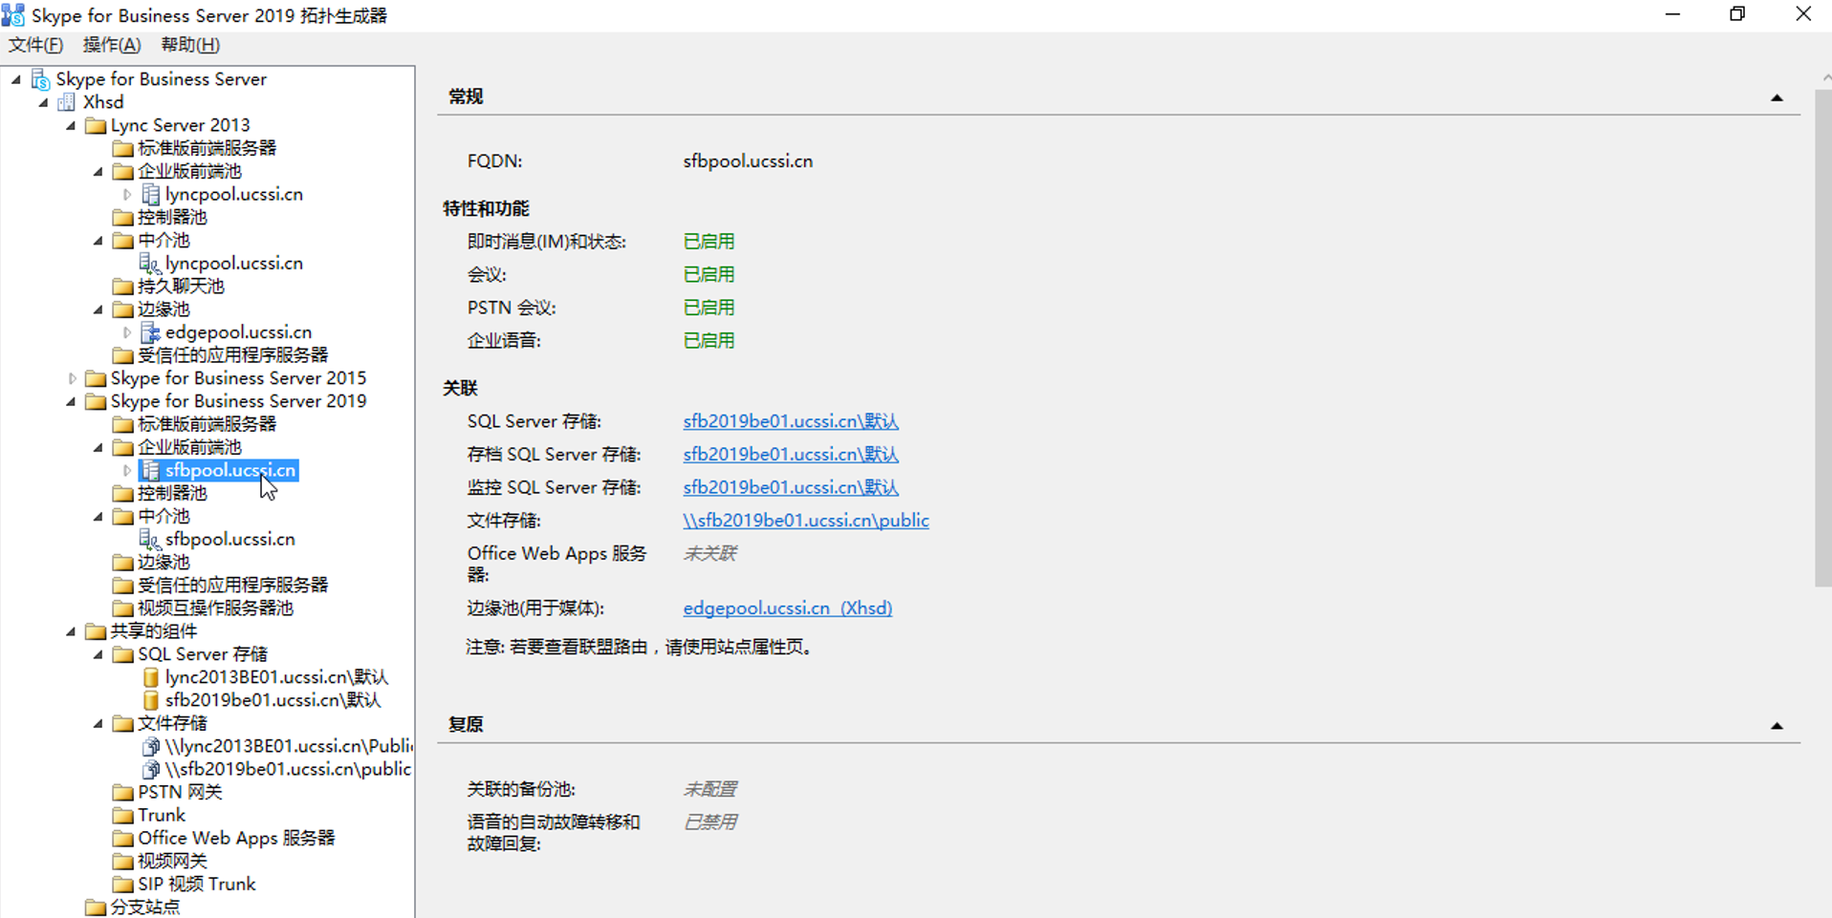This screenshot has width=1832, height=918.
Task: Click the 未关联 Office Web Apps value
Action: (x=709, y=554)
